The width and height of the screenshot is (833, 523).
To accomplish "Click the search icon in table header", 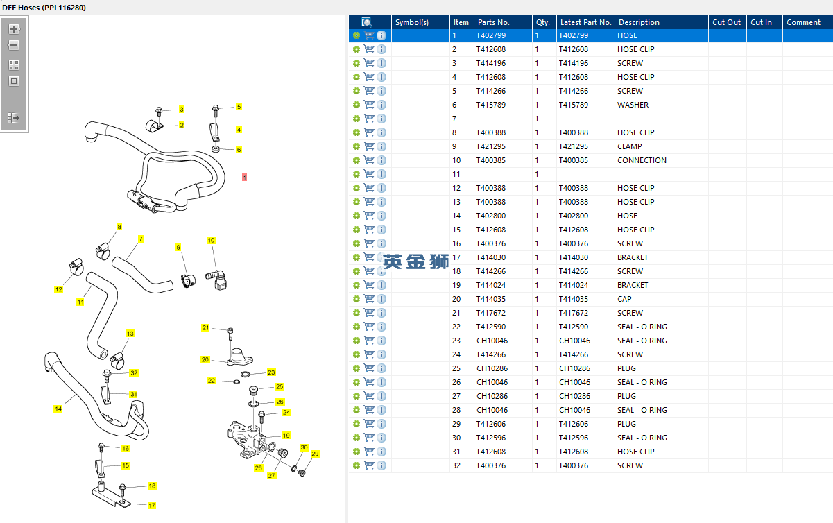I will [367, 22].
